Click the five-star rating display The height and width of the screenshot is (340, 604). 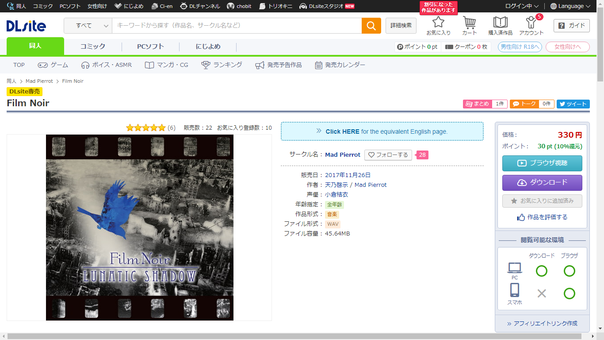(146, 128)
